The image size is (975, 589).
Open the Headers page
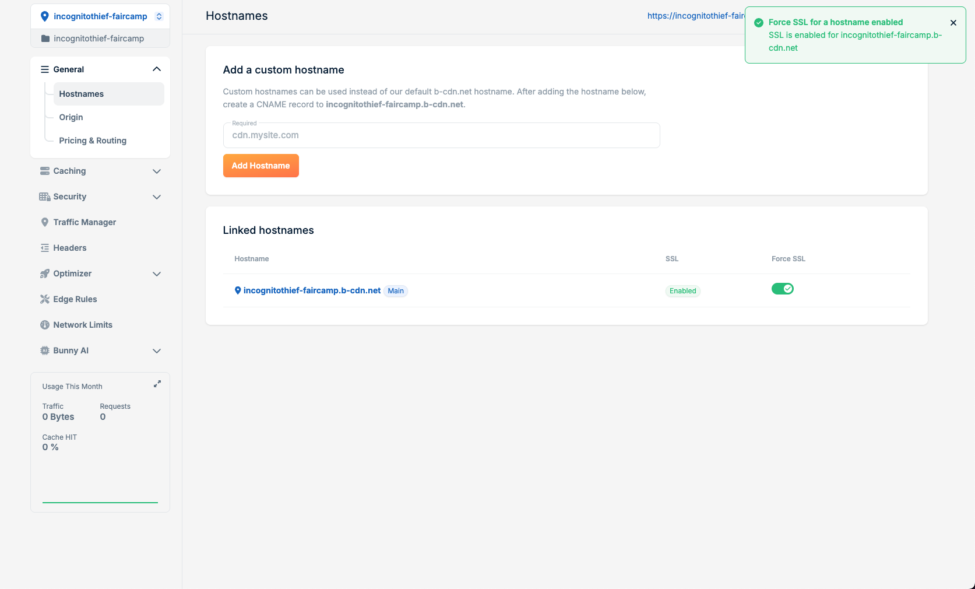pyautogui.click(x=70, y=248)
